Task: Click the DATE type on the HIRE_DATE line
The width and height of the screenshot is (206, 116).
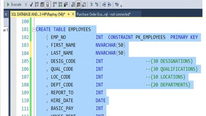Action: pyautogui.click(x=100, y=101)
